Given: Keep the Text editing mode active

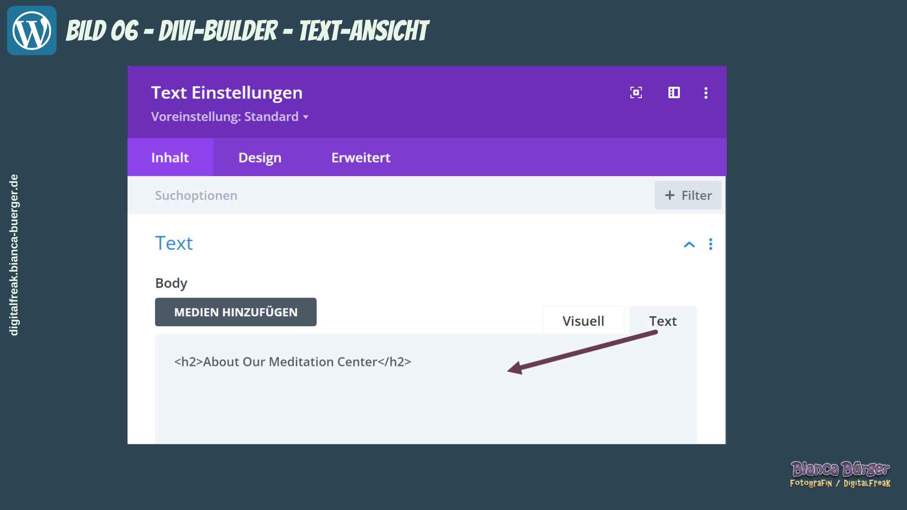Looking at the screenshot, I should point(663,321).
